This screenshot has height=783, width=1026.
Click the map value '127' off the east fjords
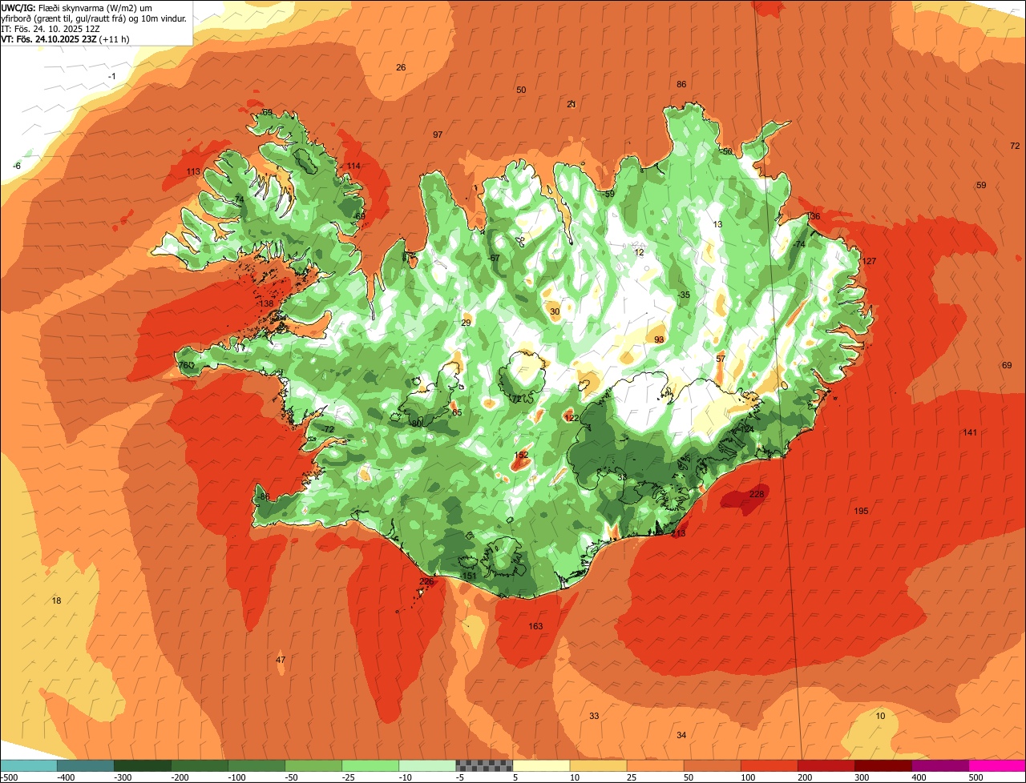tap(869, 262)
